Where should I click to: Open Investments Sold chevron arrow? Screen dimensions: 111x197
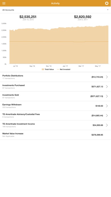coord(107,96)
